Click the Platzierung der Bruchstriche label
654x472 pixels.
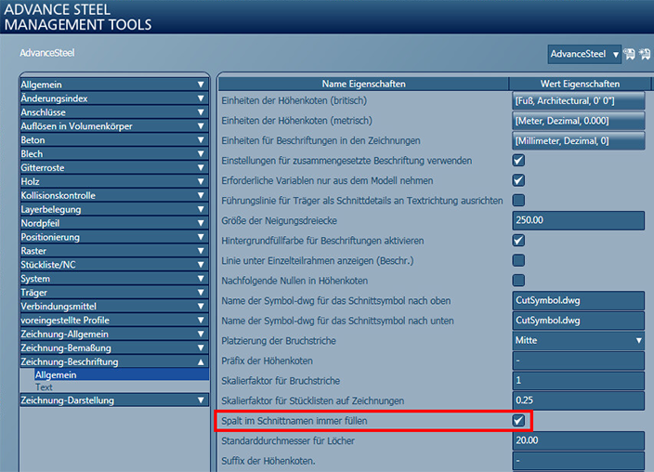[x=279, y=341]
